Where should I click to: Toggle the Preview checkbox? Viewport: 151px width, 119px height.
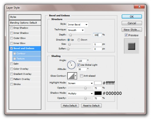point(126,35)
